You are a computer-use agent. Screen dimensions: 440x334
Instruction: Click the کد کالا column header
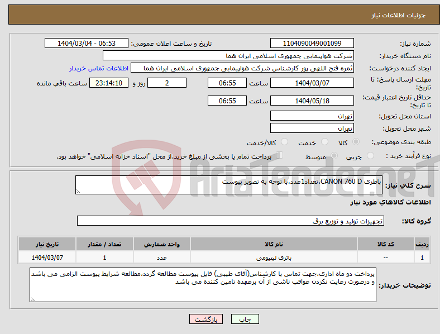[x=386, y=244]
